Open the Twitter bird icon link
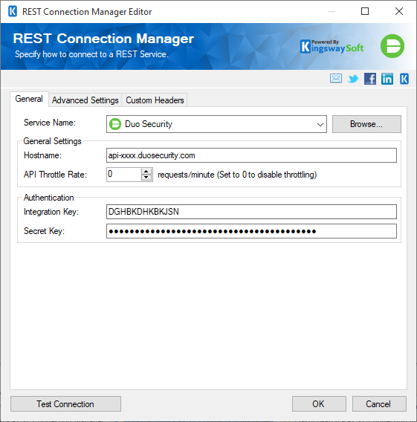This screenshot has width=417, height=422. pyautogui.click(x=353, y=79)
